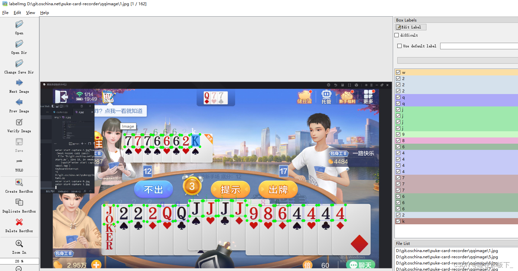Open the 更多 more grid icon

[368, 97]
